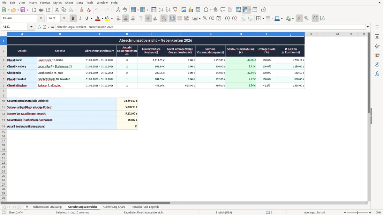Switch to Nebenkosten_Erfassung sheet tab

click(47, 207)
